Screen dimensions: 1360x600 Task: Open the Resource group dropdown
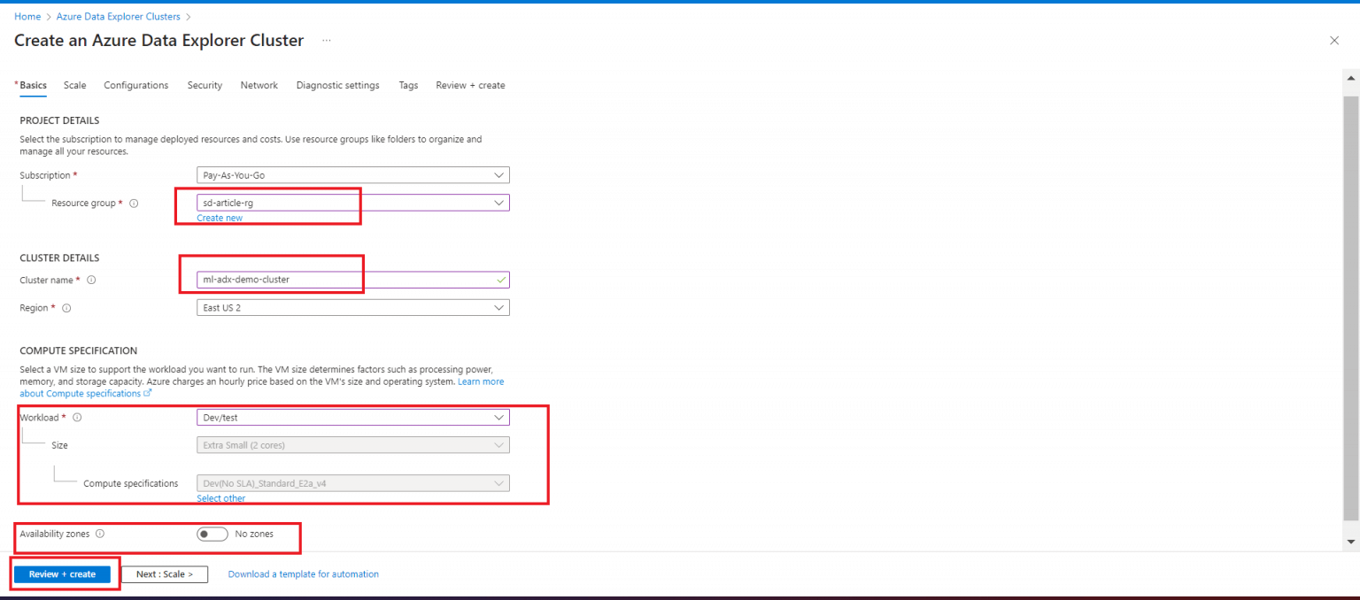click(x=353, y=203)
